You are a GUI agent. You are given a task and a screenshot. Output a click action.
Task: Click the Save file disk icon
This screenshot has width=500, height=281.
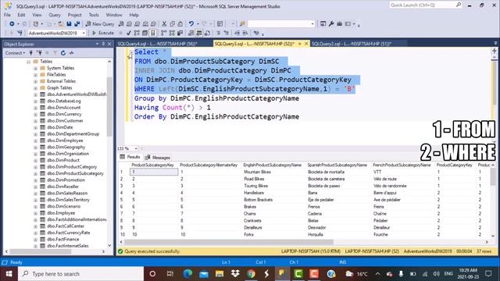click(69, 24)
